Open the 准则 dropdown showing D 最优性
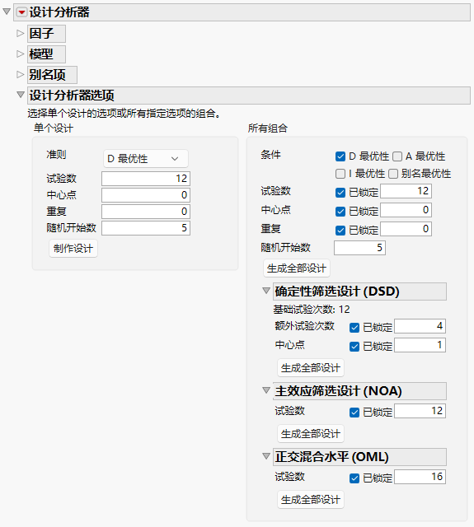 [145, 159]
